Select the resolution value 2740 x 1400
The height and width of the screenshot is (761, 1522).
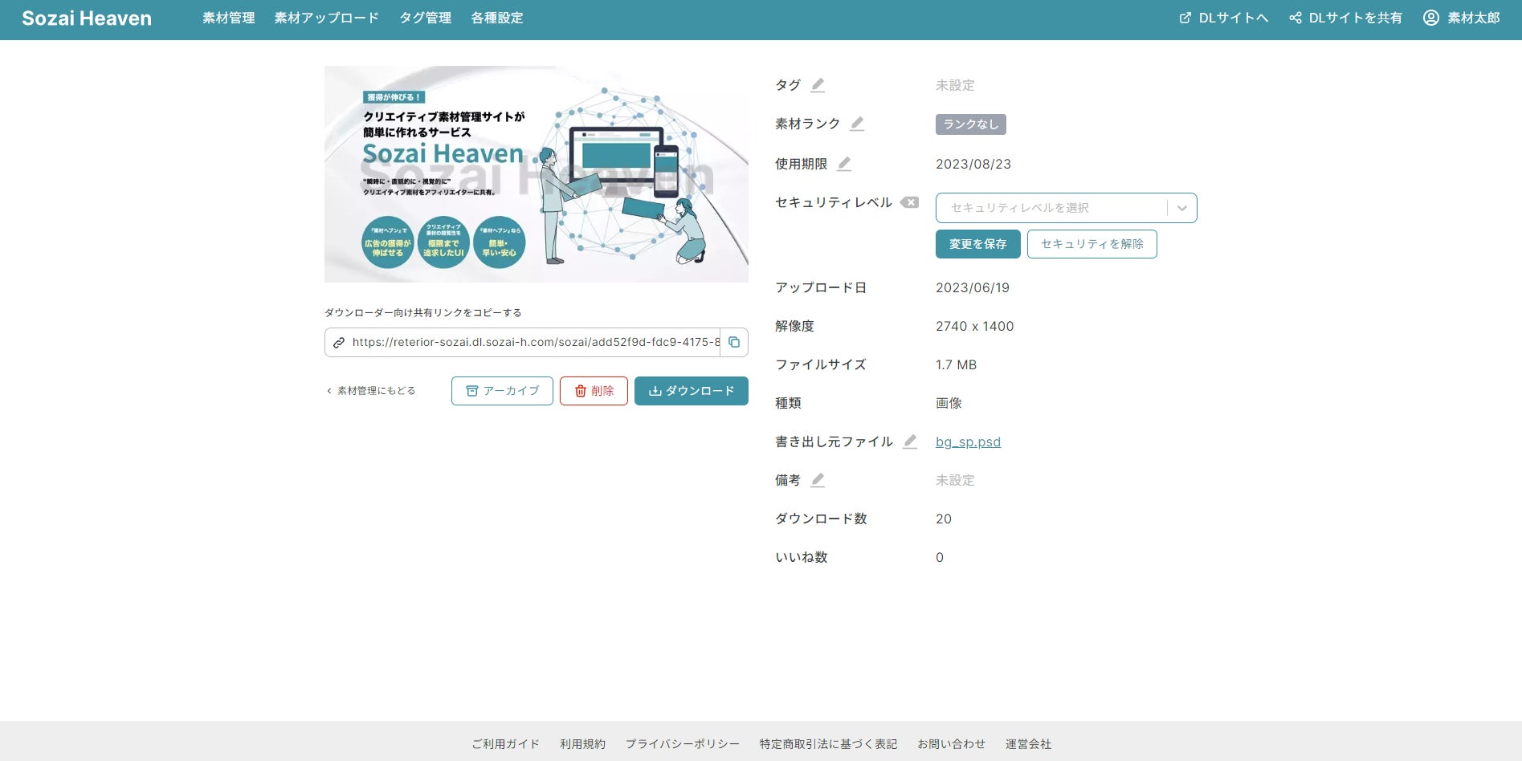coord(975,326)
